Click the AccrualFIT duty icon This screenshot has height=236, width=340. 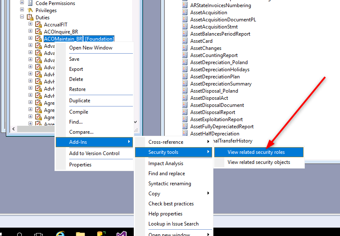pyautogui.click(x=39, y=25)
